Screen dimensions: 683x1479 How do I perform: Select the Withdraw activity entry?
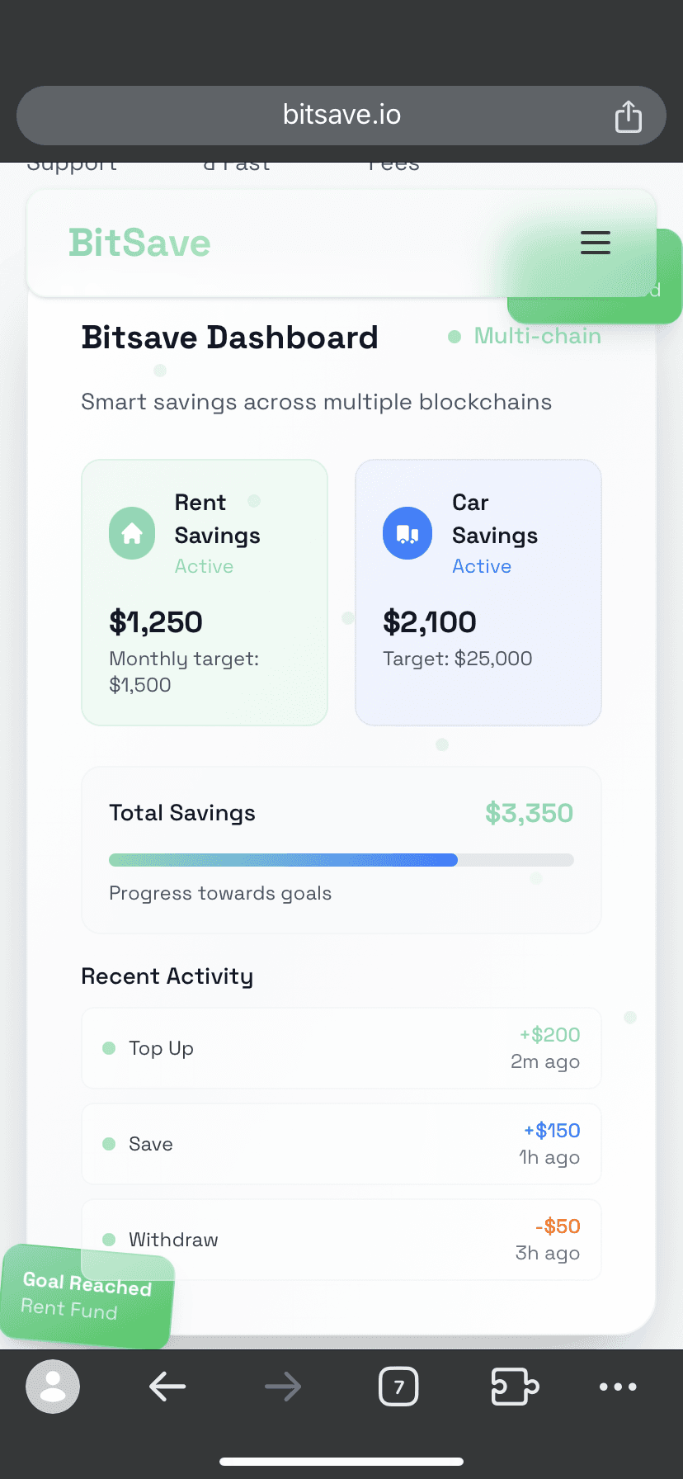point(341,1240)
